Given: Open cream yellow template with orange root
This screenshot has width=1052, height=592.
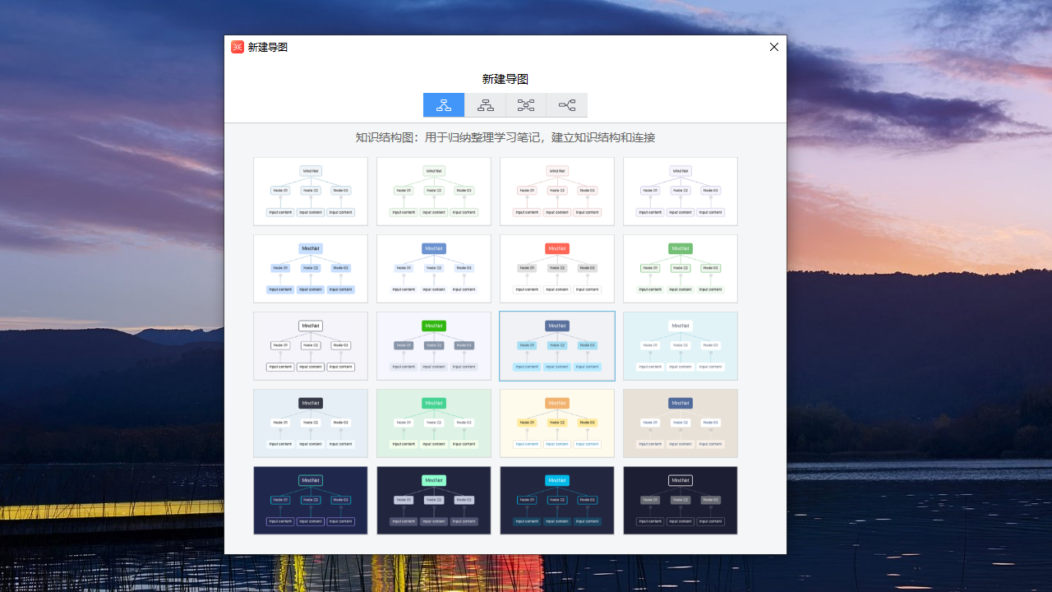Looking at the screenshot, I should point(557,423).
